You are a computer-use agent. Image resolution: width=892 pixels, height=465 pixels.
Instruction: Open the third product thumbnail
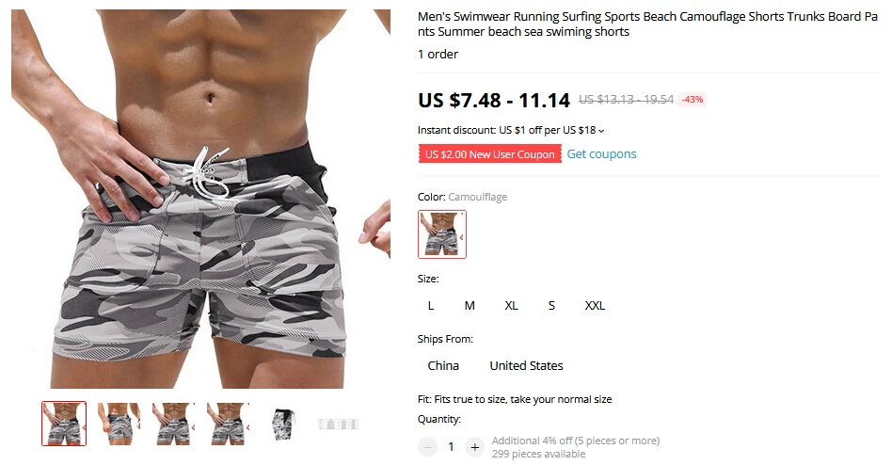coord(173,424)
